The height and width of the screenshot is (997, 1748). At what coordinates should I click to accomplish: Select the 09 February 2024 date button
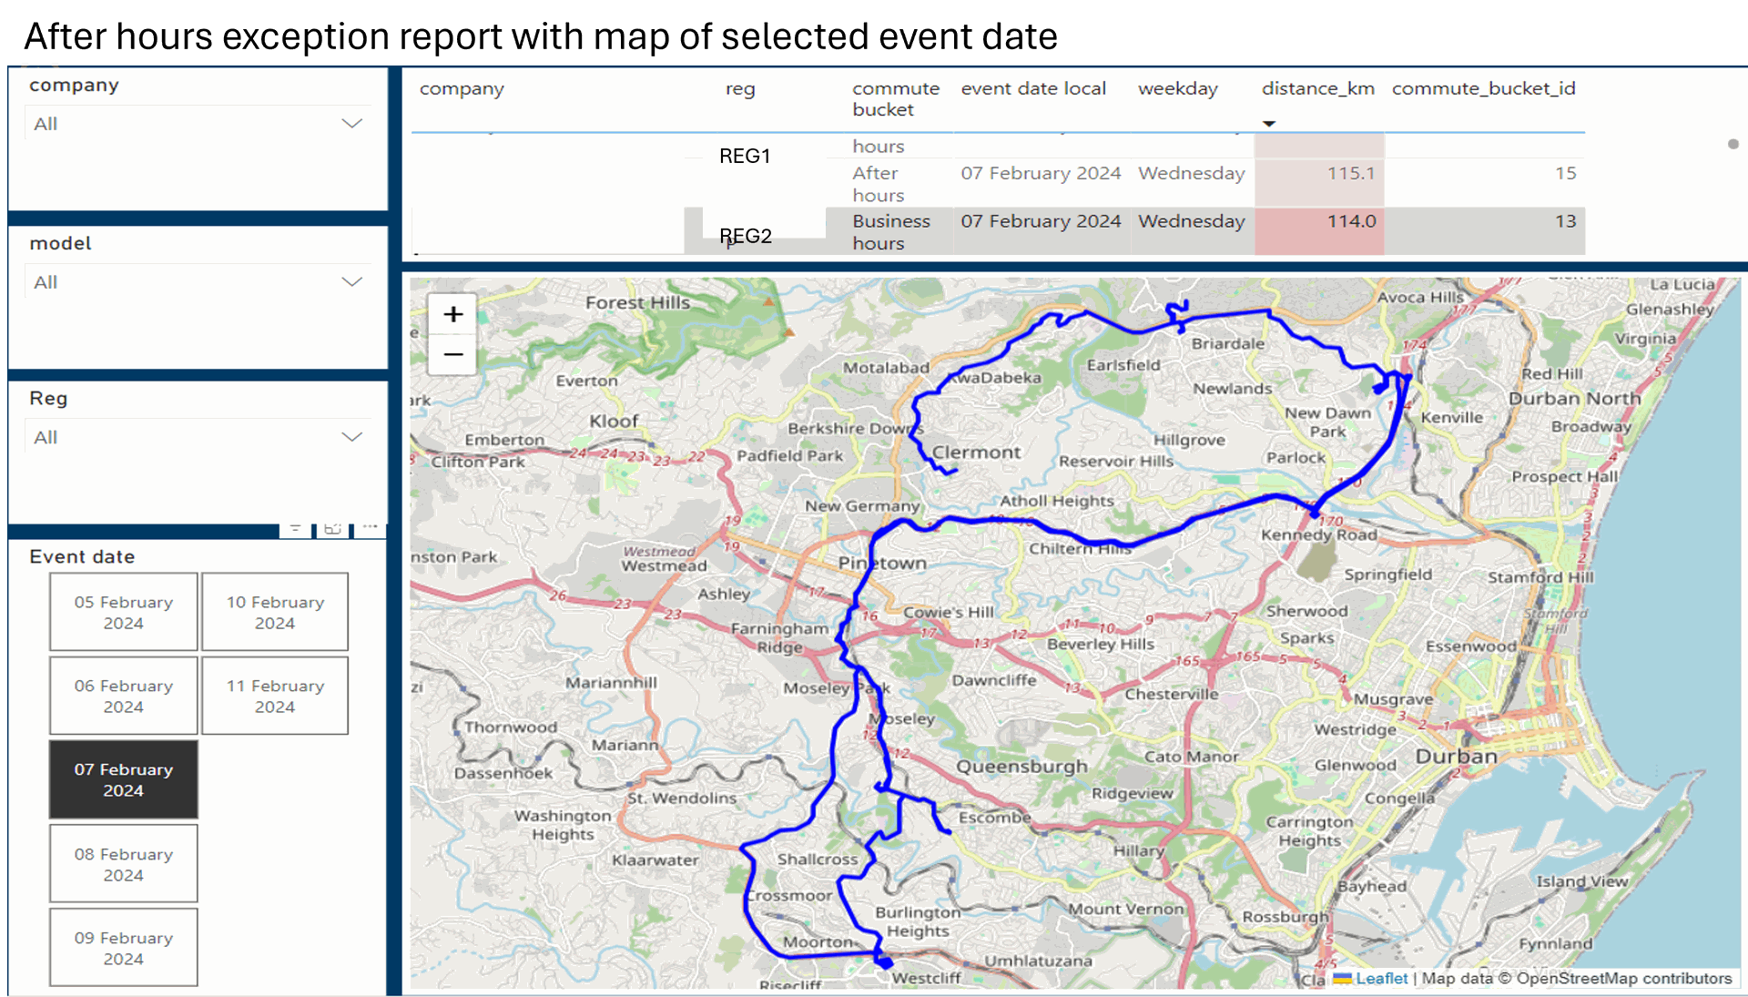point(124,948)
